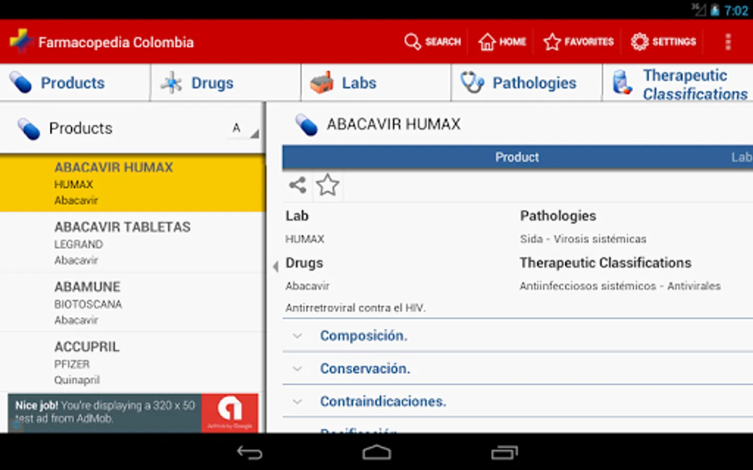Click the Conservación chevron arrow
This screenshot has height=470, width=753.
(298, 369)
